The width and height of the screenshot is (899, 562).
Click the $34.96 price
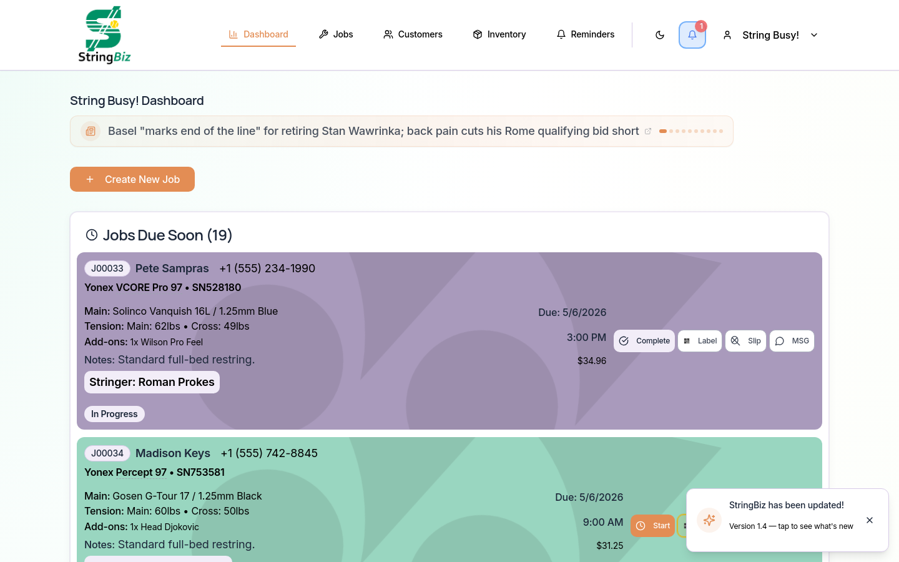point(592,360)
